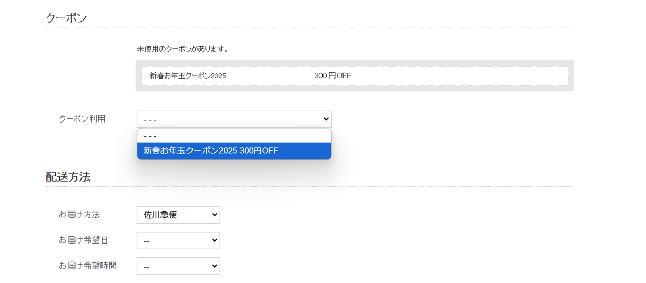The height and width of the screenshot is (283, 646).
Task: Open the クーポン利用 dropdown
Action: pos(234,119)
